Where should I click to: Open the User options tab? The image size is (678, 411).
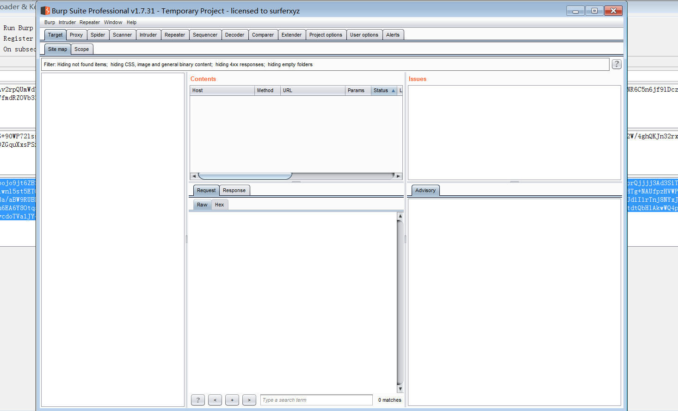click(x=364, y=35)
